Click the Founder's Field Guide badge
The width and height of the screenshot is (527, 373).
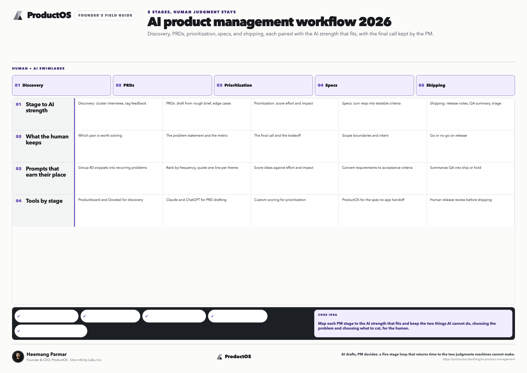pyautogui.click(x=105, y=15)
